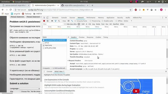Open the en keyboard layout menu
The height and width of the screenshot is (94, 168).
coord(149,2)
